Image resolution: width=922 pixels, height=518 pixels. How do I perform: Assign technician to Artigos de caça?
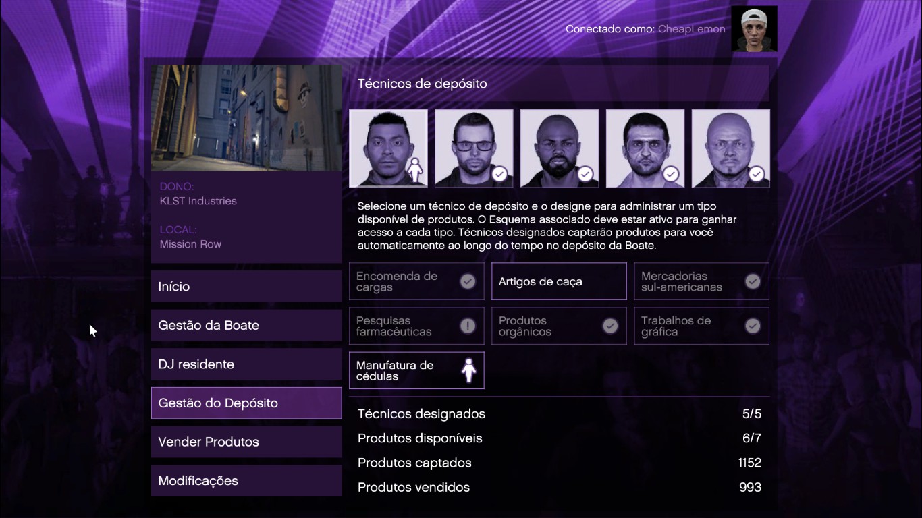click(x=559, y=281)
